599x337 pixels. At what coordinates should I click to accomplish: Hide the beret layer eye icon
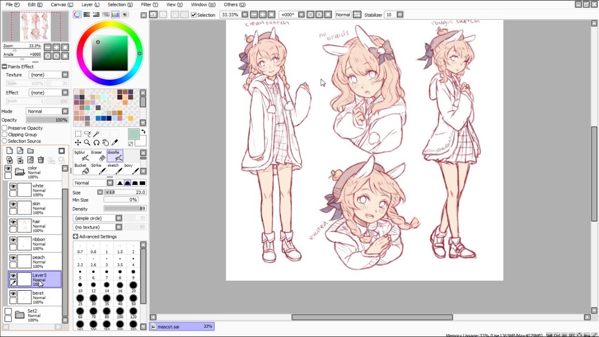click(13, 293)
